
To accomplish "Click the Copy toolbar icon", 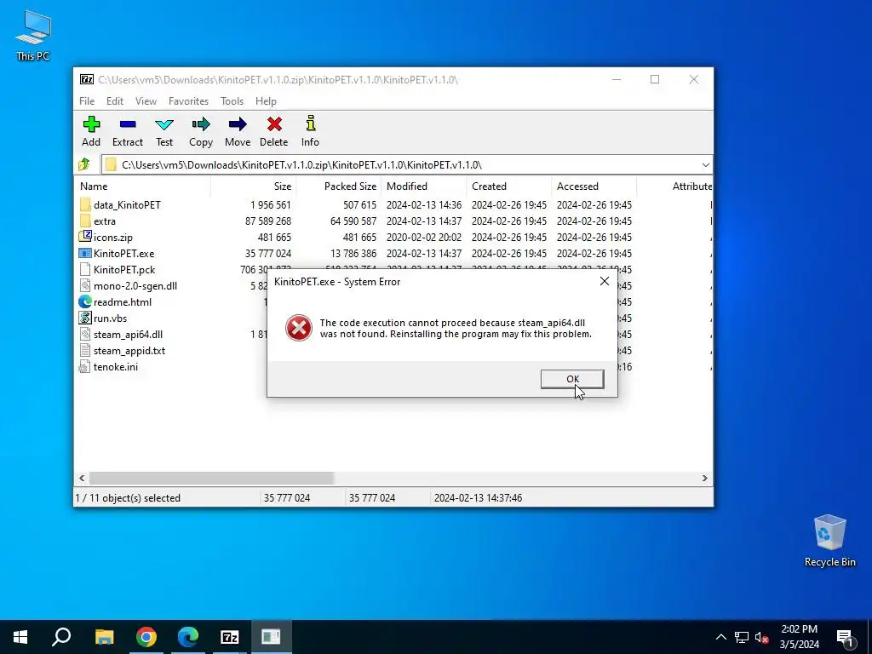I will point(201,124).
